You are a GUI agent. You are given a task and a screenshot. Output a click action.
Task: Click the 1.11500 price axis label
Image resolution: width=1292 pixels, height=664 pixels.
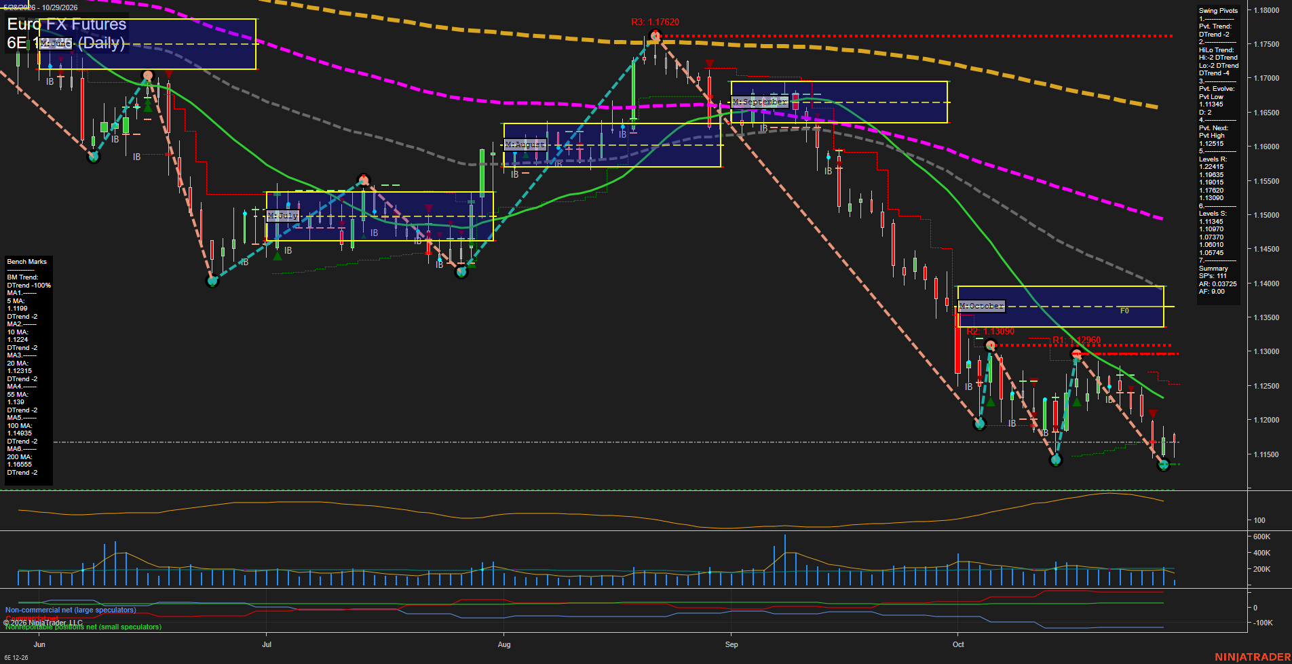coord(1266,454)
